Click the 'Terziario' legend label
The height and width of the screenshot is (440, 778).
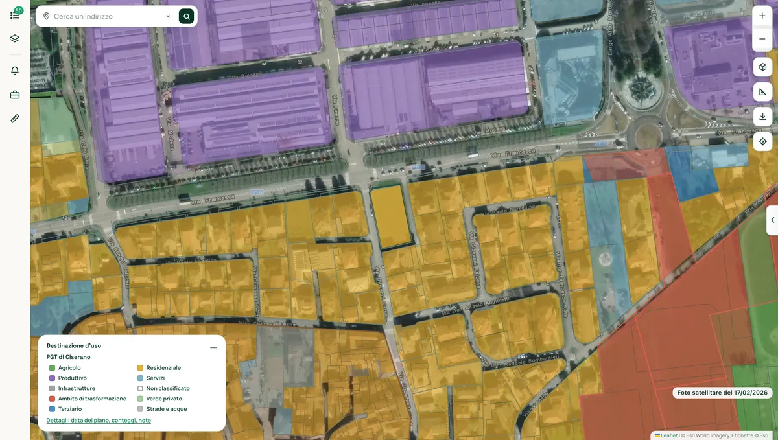coord(70,410)
